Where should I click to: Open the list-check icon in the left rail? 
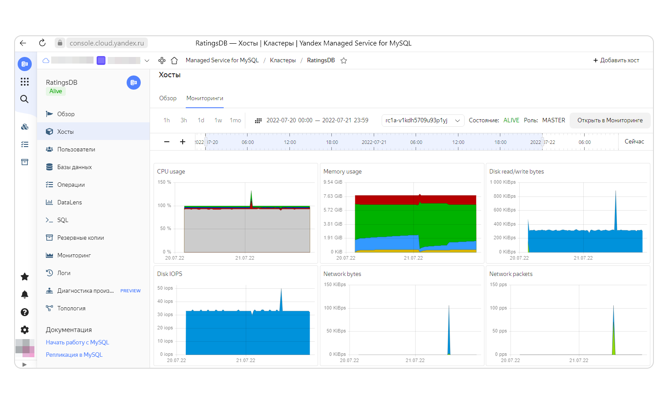[25, 144]
